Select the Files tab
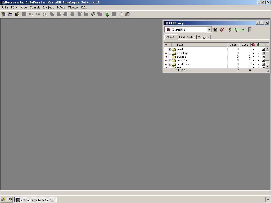Screen dimensions: 271x203 tap(170, 37)
